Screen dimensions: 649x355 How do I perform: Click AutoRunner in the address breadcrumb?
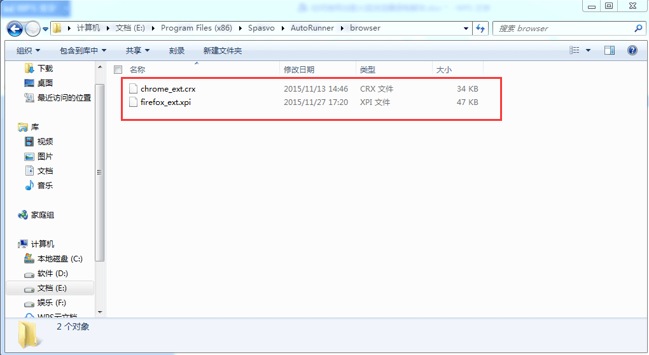click(x=312, y=28)
